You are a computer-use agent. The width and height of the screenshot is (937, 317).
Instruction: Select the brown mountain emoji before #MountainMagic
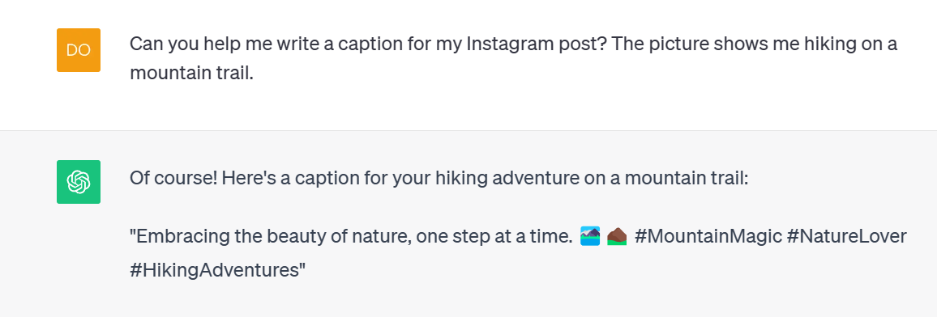(x=617, y=237)
